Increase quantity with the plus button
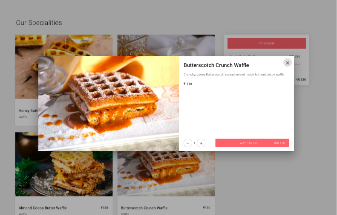Viewport: 337px width, 215px height. pyautogui.click(x=201, y=143)
